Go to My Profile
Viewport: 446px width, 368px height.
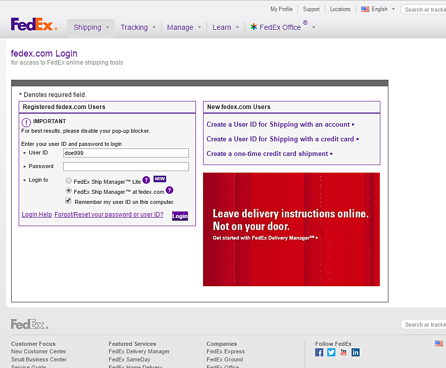282,9
